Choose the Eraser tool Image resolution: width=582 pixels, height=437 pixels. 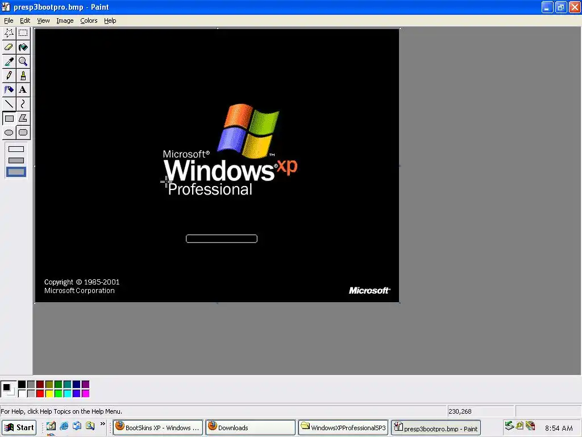[9, 47]
